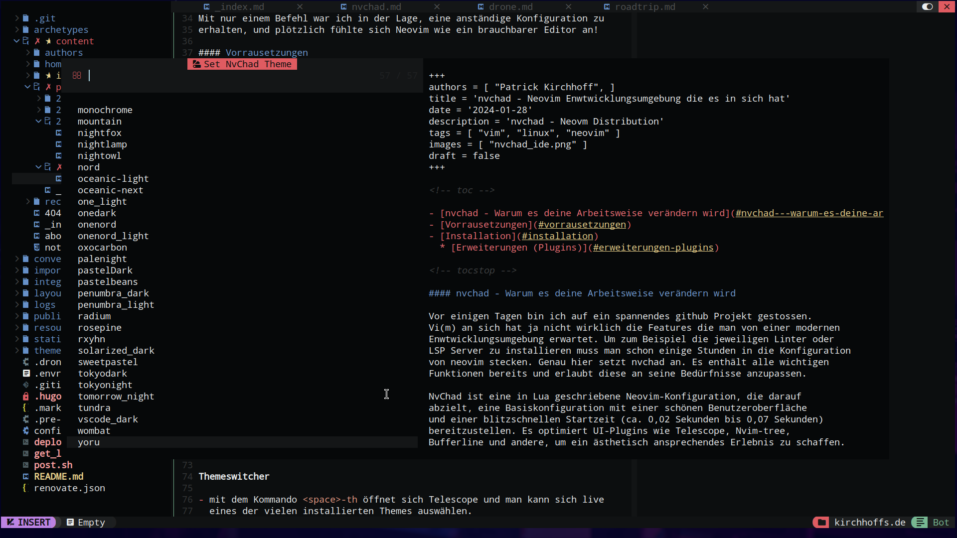The width and height of the screenshot is (957, 538).
Task: Click the renovate.json braces icon
Action: coord(24,488)
